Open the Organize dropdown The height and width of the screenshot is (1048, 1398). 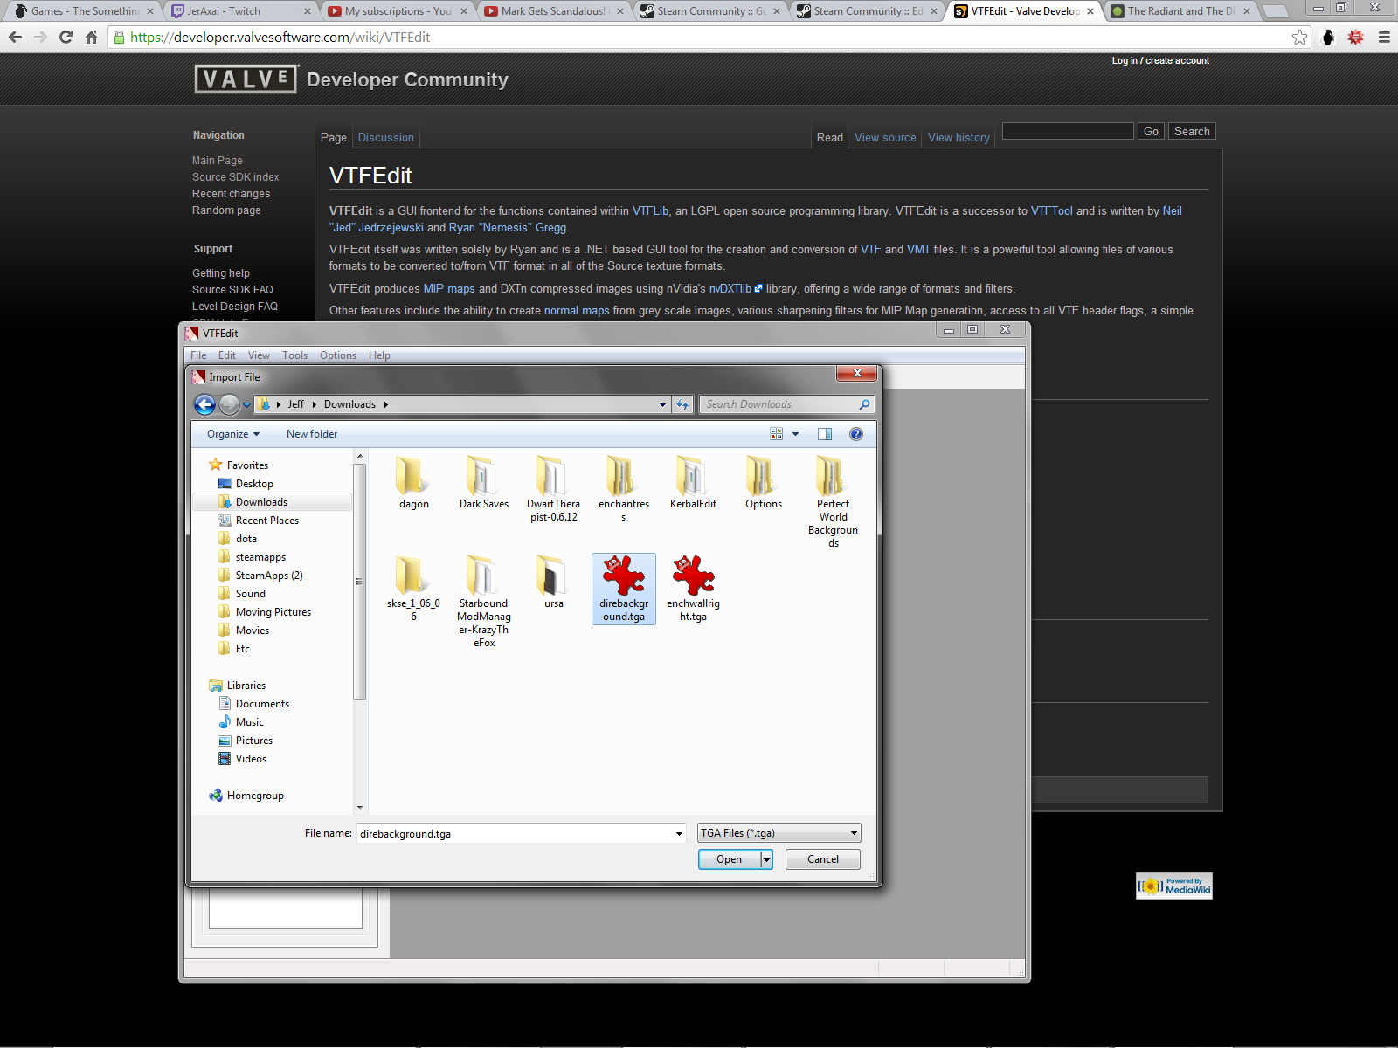click(x=233, y=434)
